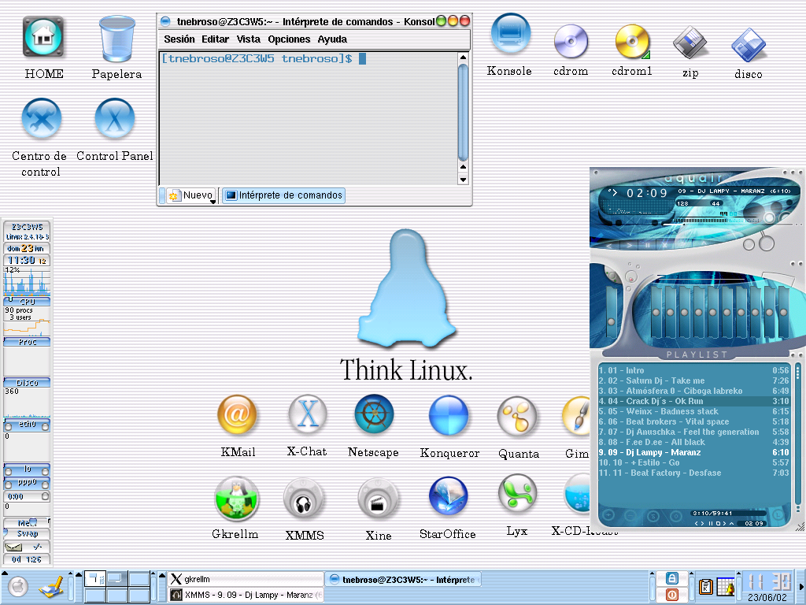
Task: Collapse the taskbar with the right hide arrow
Action: click(x=801, y=588)
